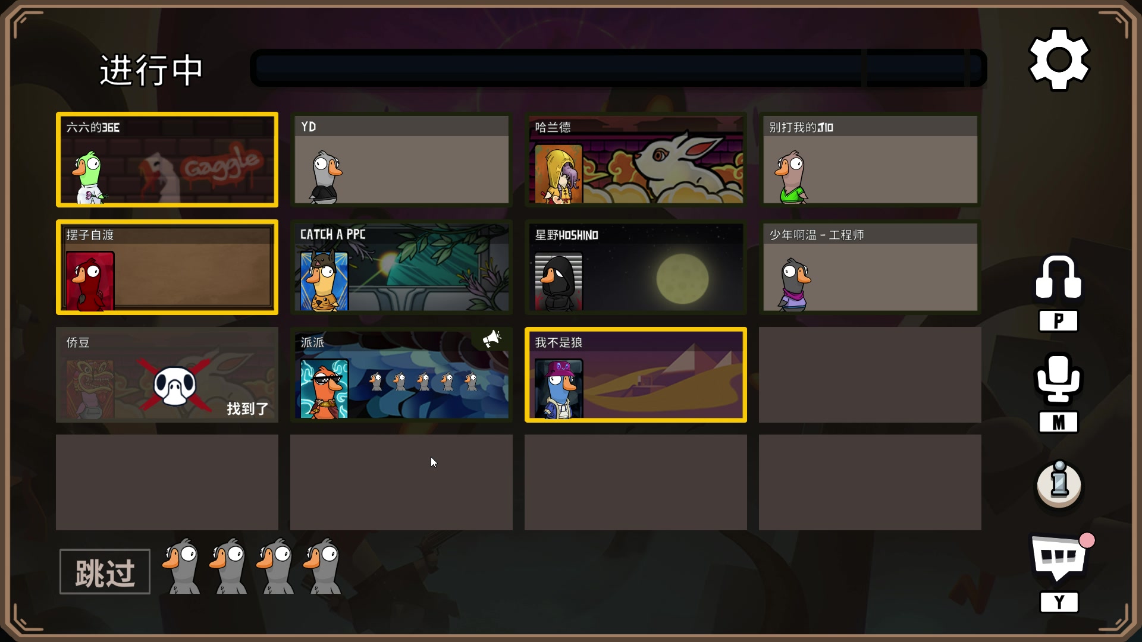Mute the microphone icon
The height and width of the screenshot is (642, 1142).
point(1058,378)
